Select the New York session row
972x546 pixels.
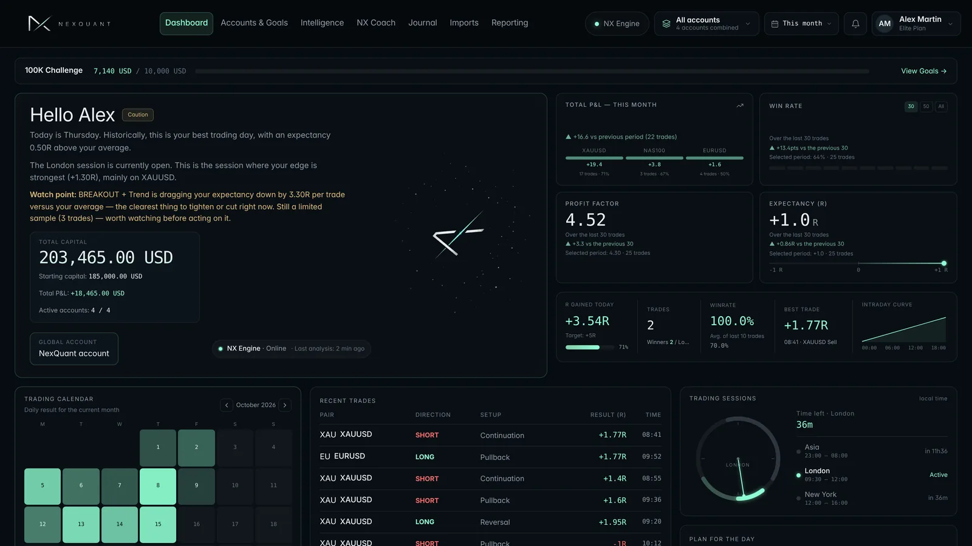(872, 498)
